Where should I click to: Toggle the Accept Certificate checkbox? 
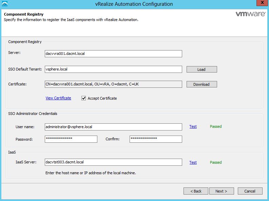pyautogui.click(x=83, y=98)
